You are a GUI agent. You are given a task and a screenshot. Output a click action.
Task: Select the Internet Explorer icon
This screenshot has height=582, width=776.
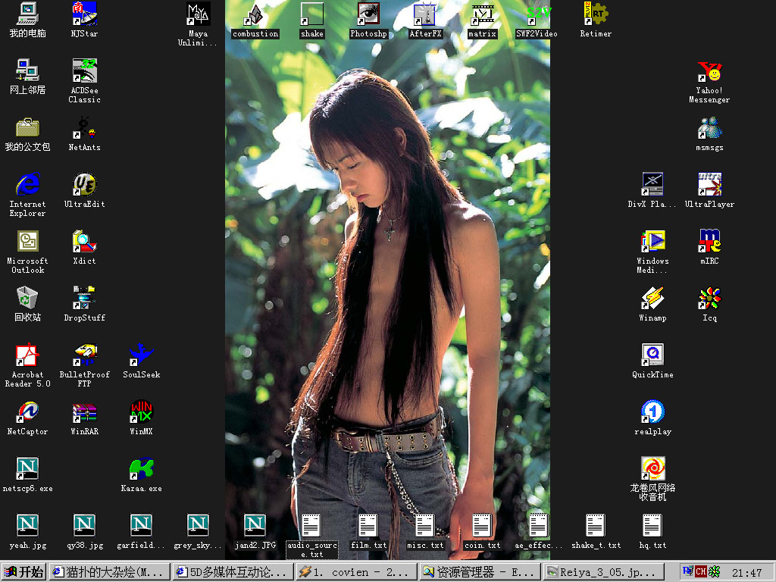(27, 185)
